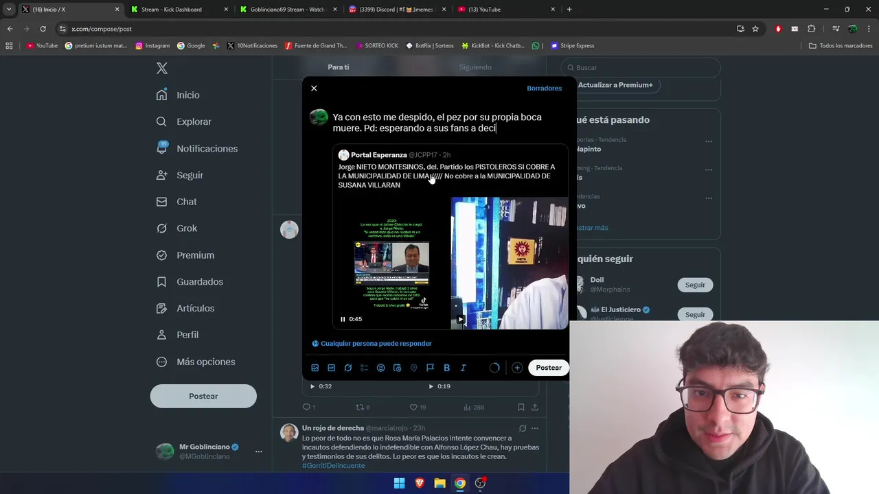This screenshot has width=879, height=494.
Task: Open more options on Un rojo de derecha post
Action: tap(535, 428)
